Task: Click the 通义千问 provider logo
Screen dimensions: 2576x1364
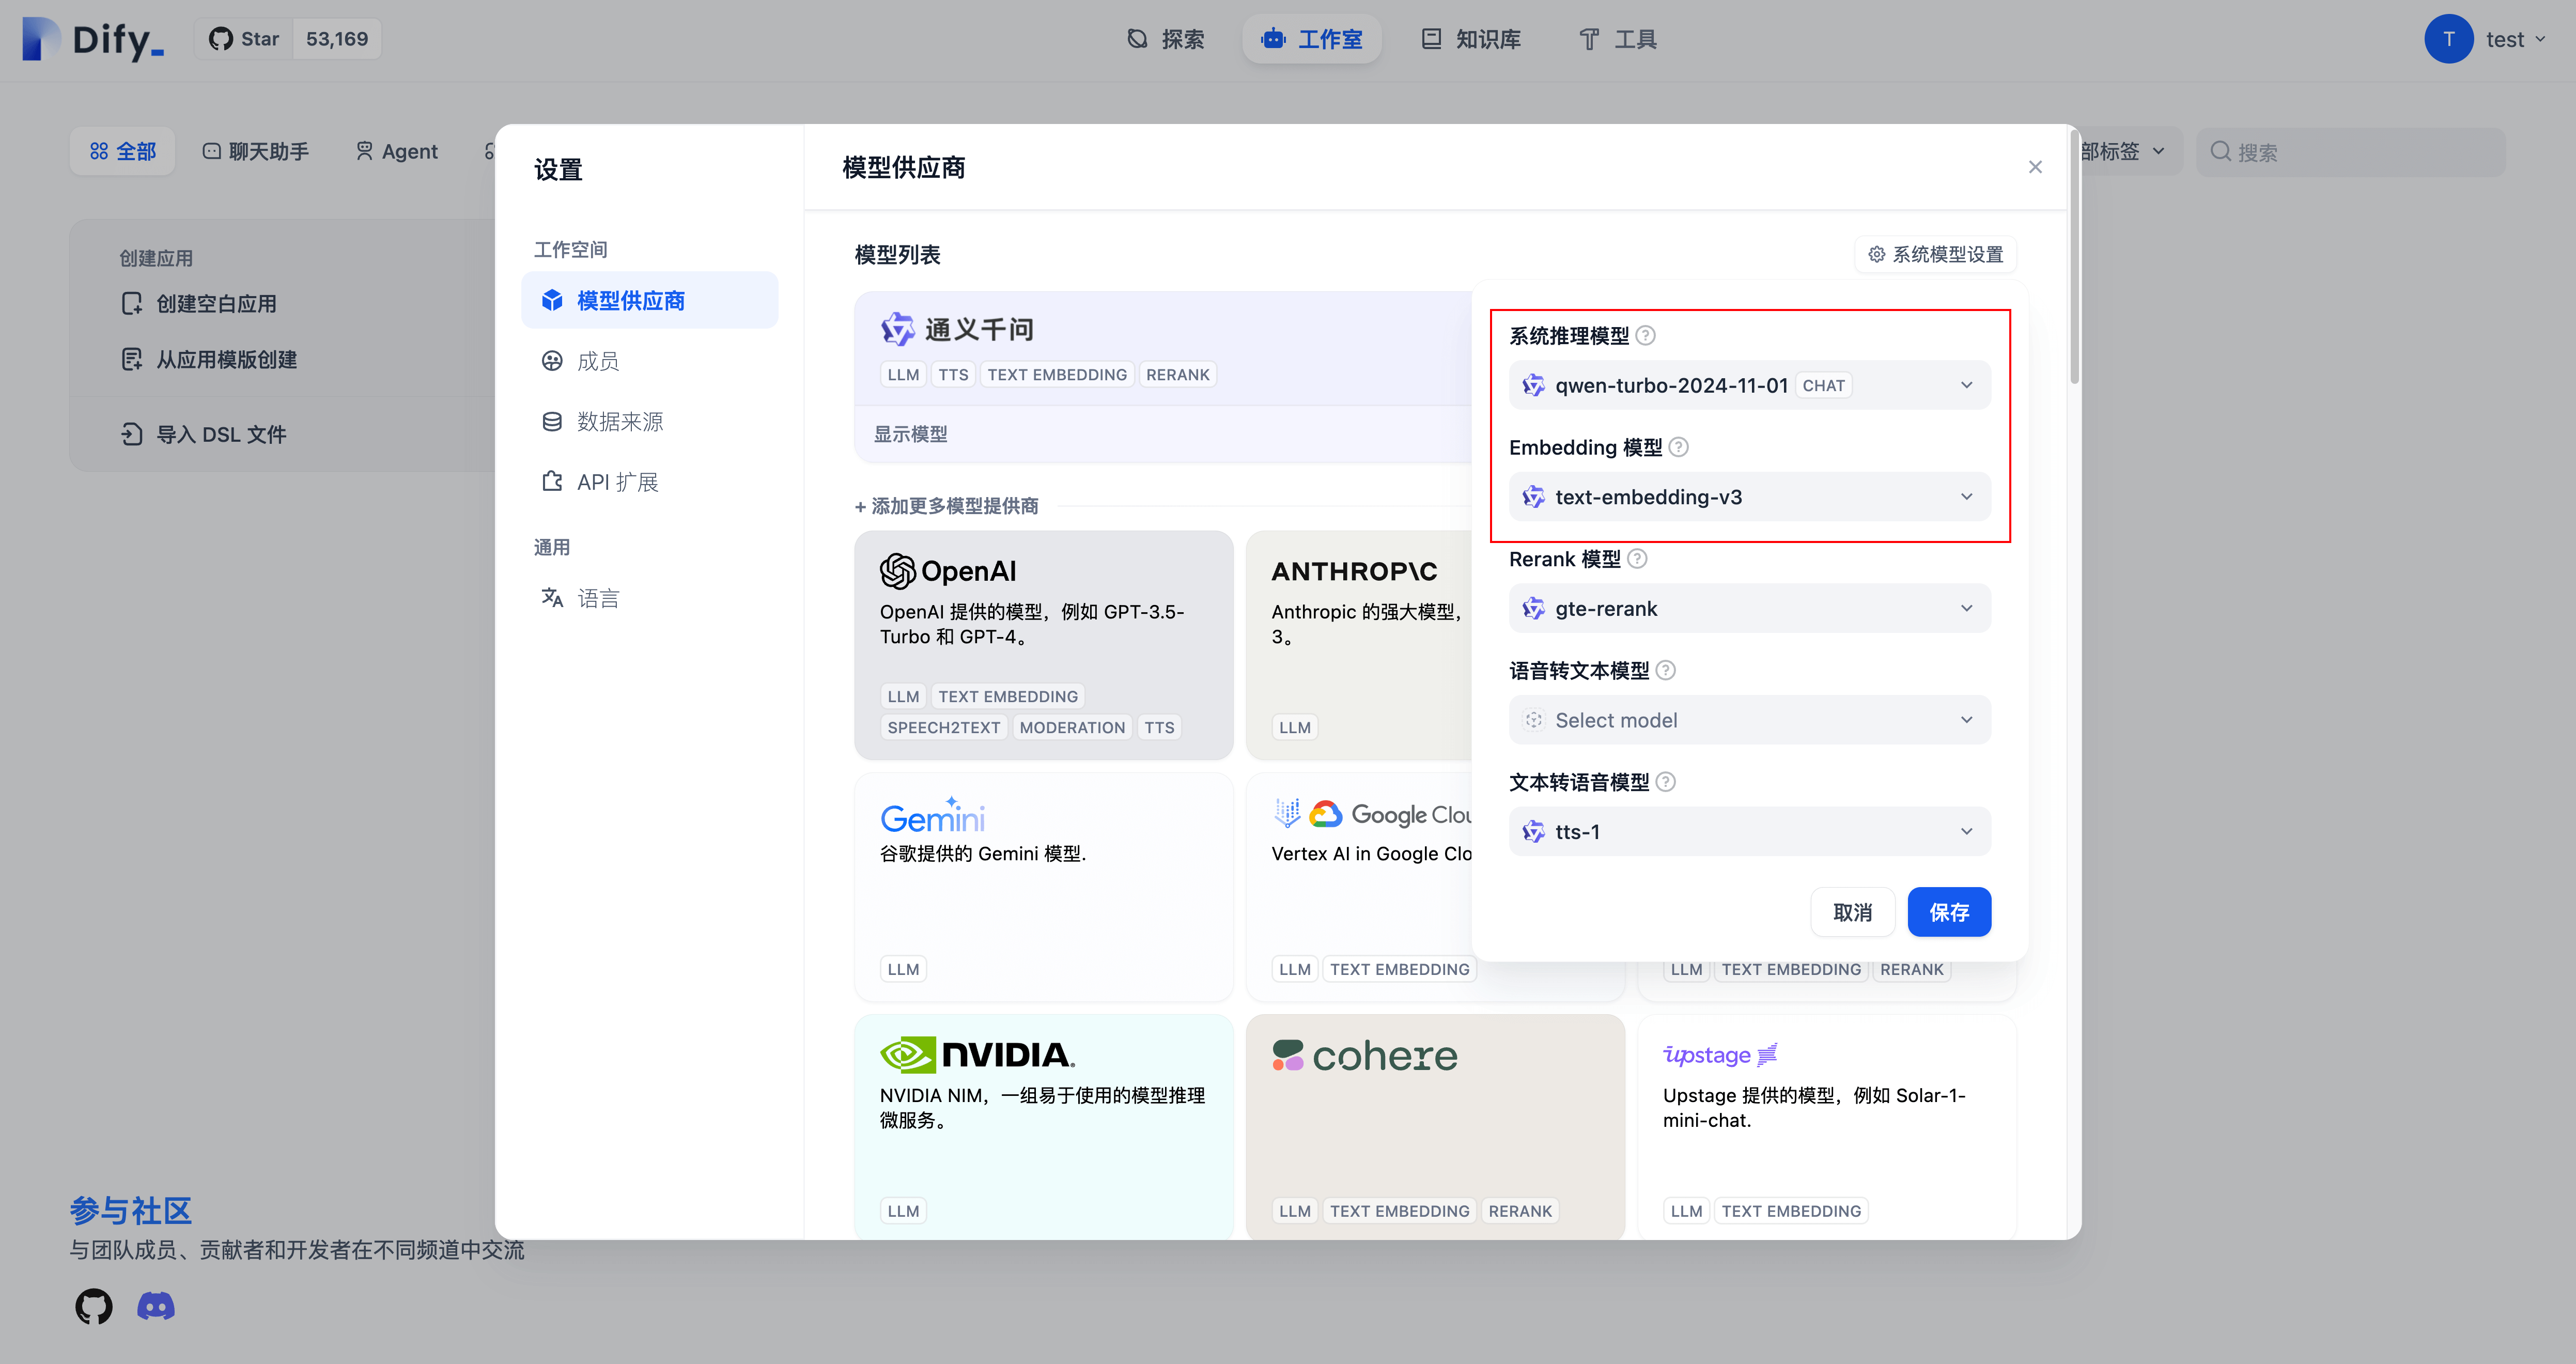Action: tap(957, 329)
